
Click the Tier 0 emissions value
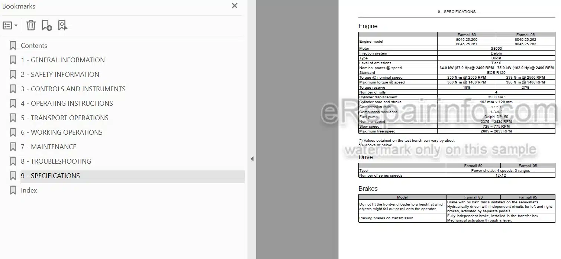point(496,63)
